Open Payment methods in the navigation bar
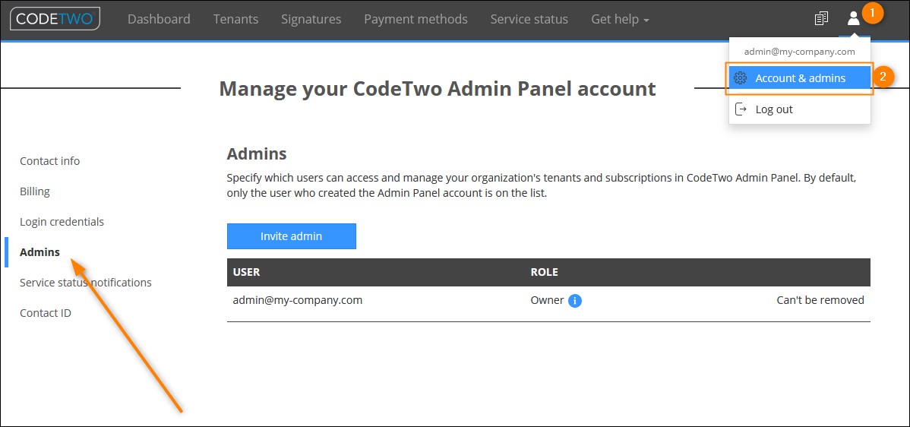 416,19
